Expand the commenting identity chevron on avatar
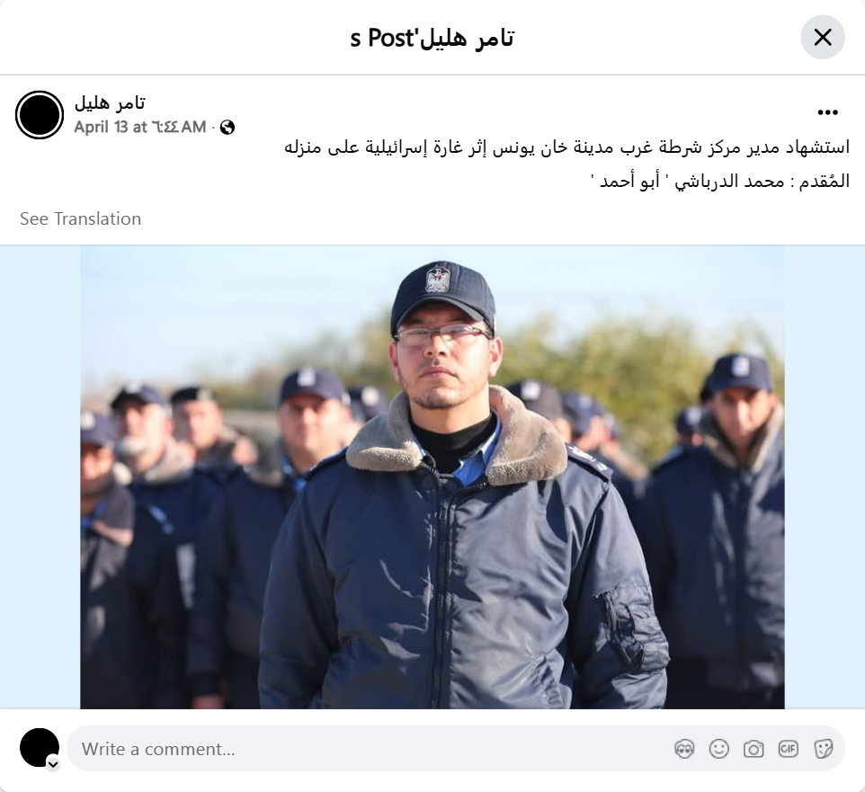The width and height of the screenshot is (865, 792). click(53, 764)
